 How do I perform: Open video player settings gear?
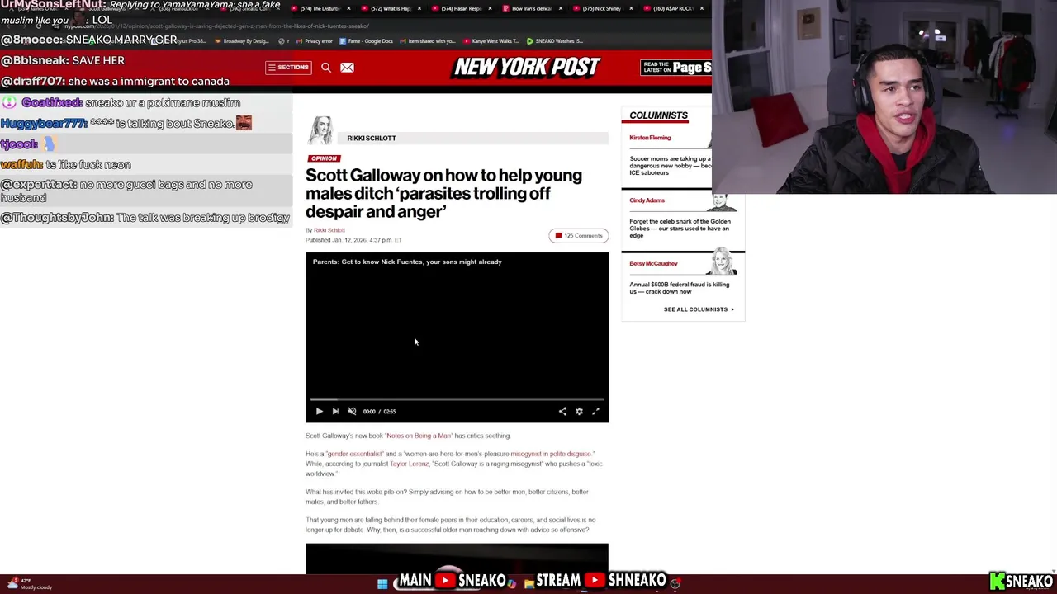tap(579, 411)
